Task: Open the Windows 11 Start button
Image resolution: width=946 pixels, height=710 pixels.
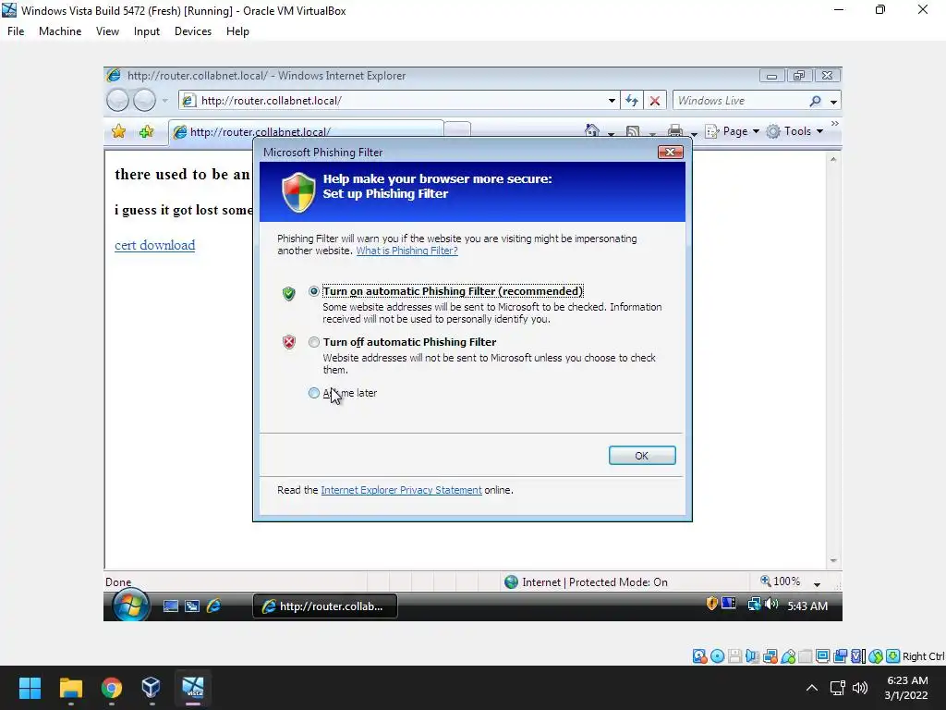Action: (30, 688)
